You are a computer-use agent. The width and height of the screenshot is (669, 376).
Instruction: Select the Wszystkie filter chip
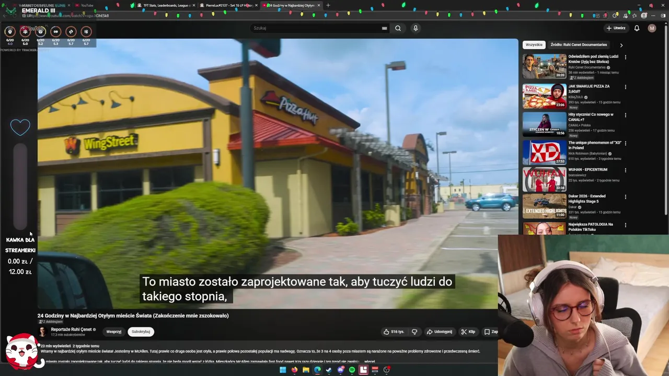[534, 45]
